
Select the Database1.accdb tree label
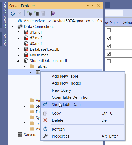pos(45,49)
